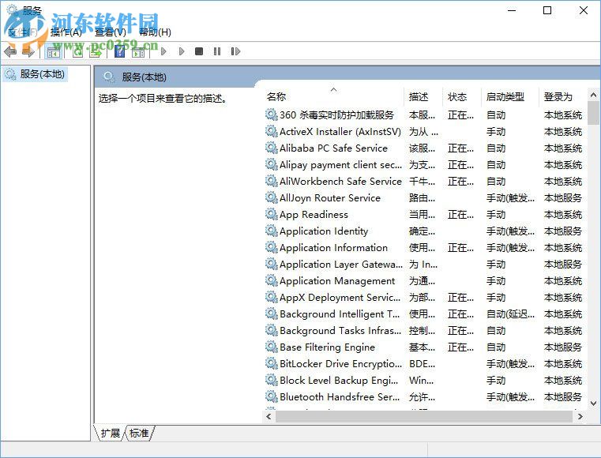Select Base Filtering Engine service name

coord(327,347)
